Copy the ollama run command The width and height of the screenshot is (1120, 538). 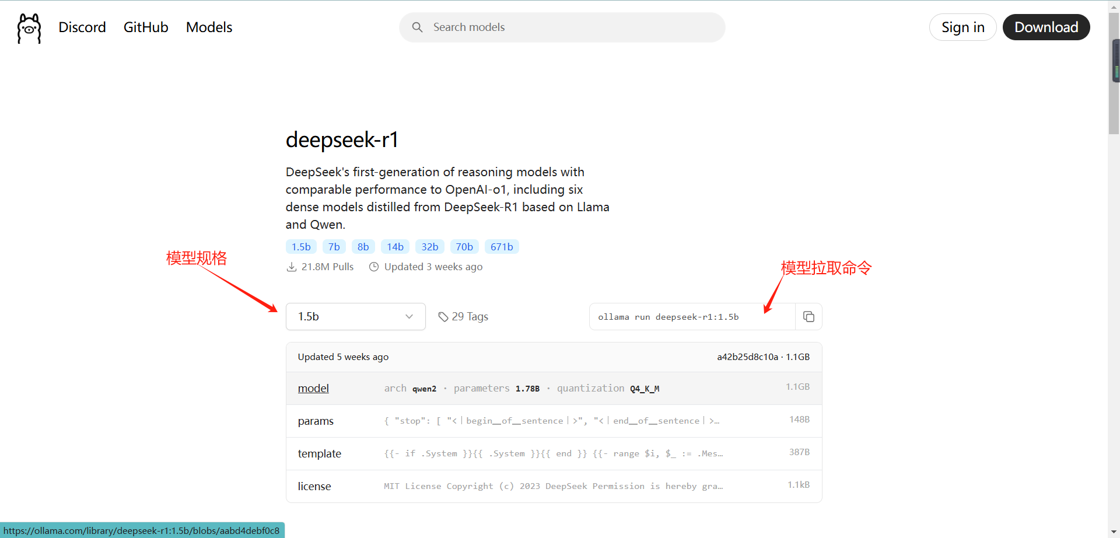coord(808,317)
